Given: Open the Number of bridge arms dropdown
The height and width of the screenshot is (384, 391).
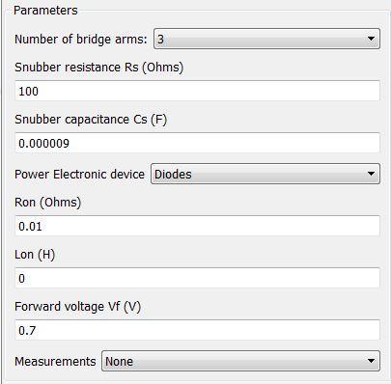Looking at the screenshot, I should point(266,39).
